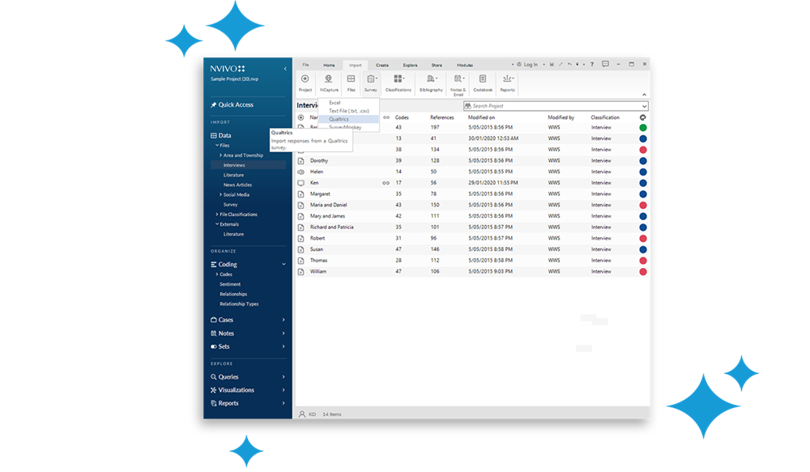The height and width of the screenshot is (472, 810).
Task: Collapse the Externals tree node
Action: coord(217,224)
